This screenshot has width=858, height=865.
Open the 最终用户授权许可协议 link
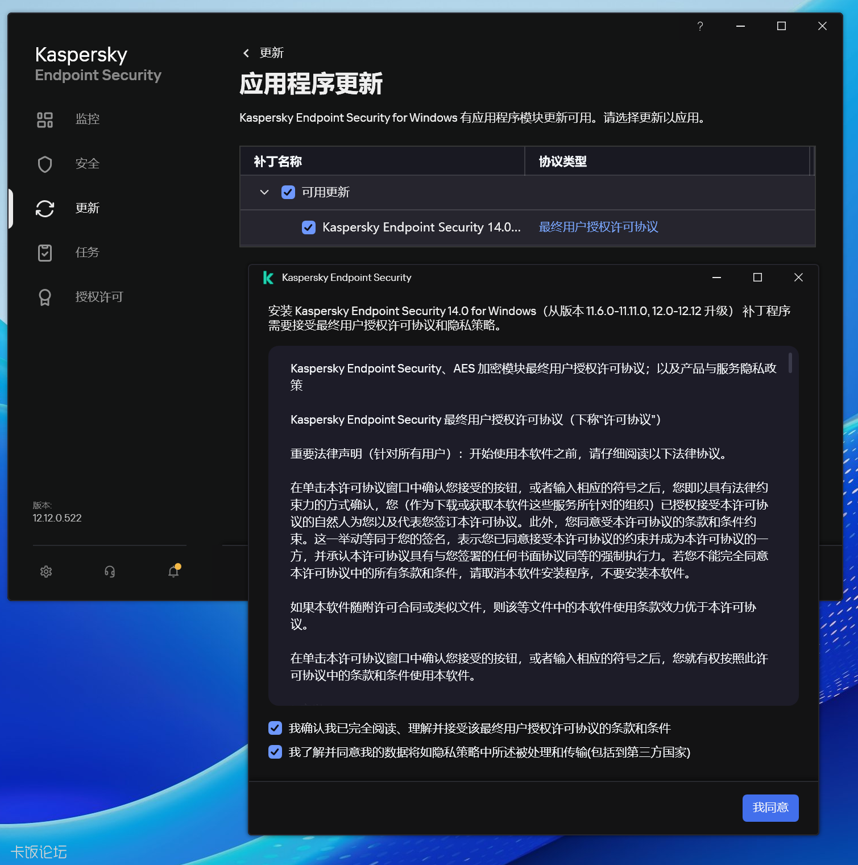(599, 227)
